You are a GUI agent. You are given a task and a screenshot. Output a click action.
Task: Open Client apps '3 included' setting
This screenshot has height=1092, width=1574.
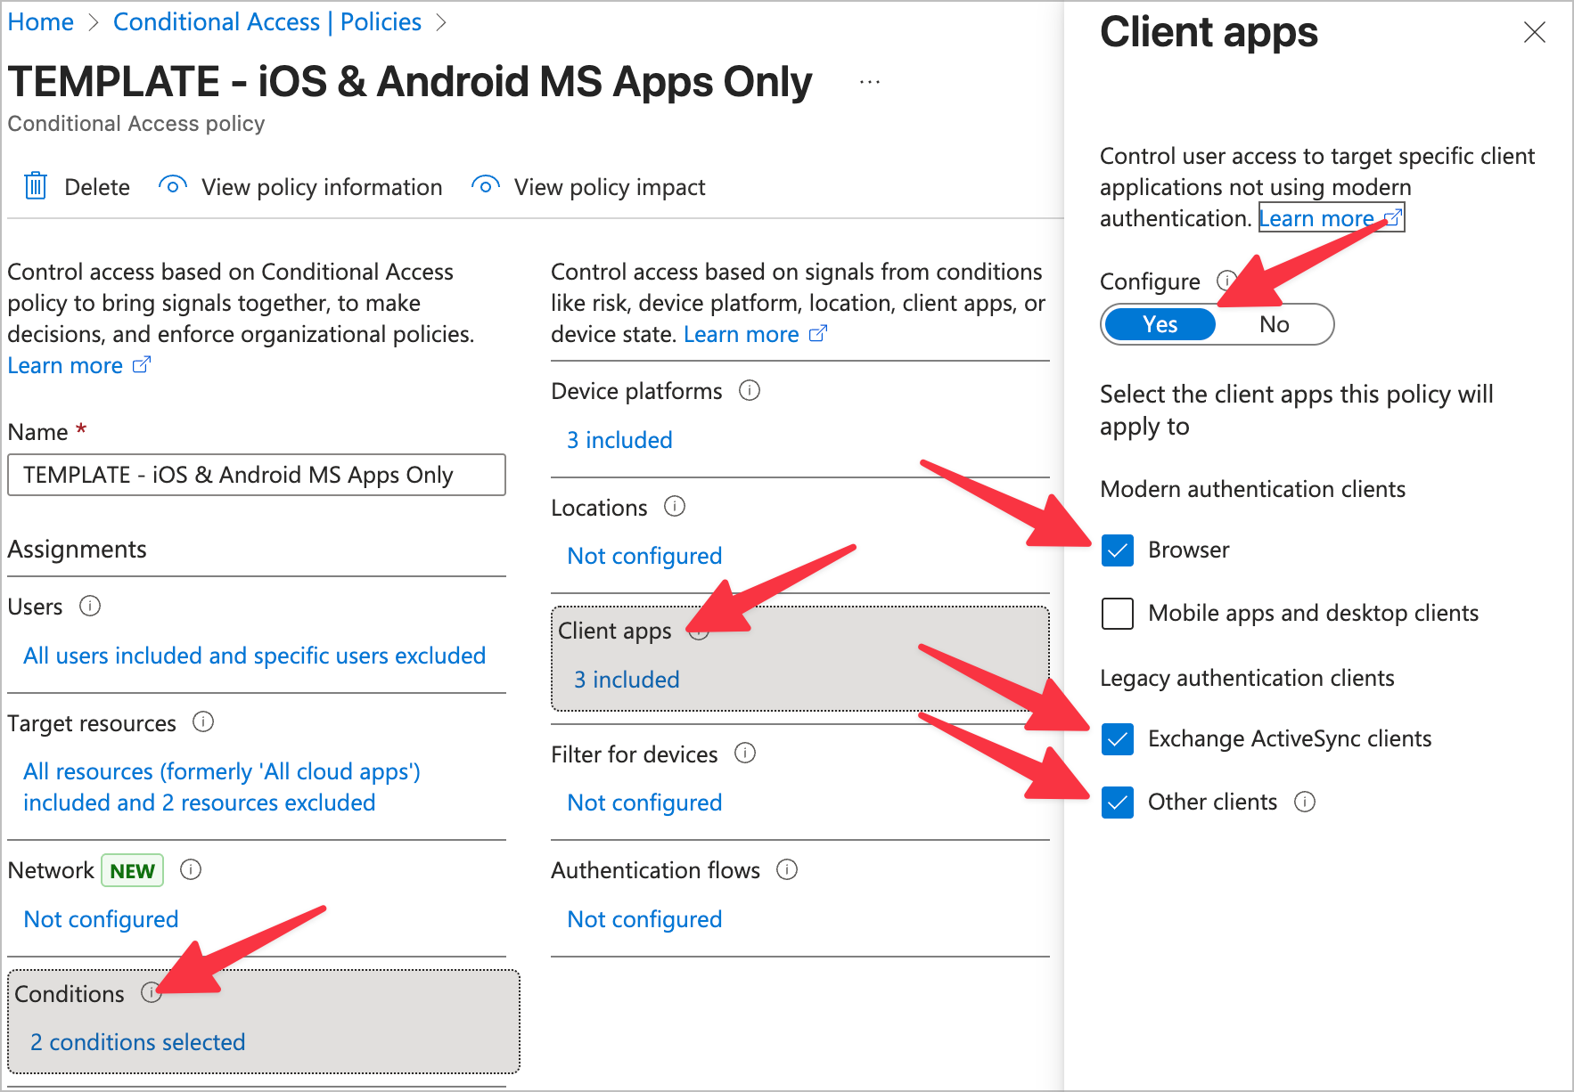point(627,680)
